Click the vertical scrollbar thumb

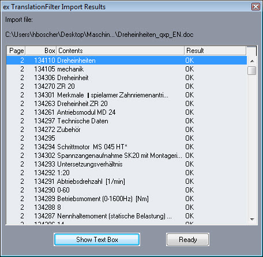click(252, 70)
